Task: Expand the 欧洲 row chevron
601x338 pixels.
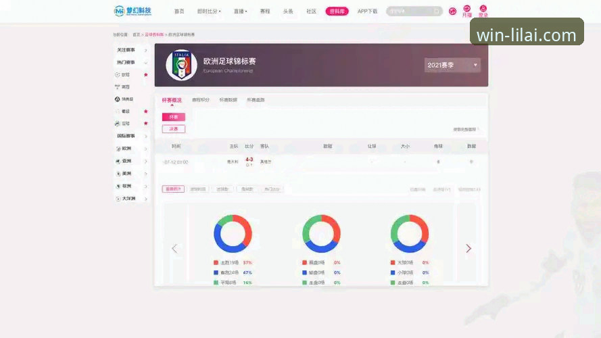Action: (145, 149)
